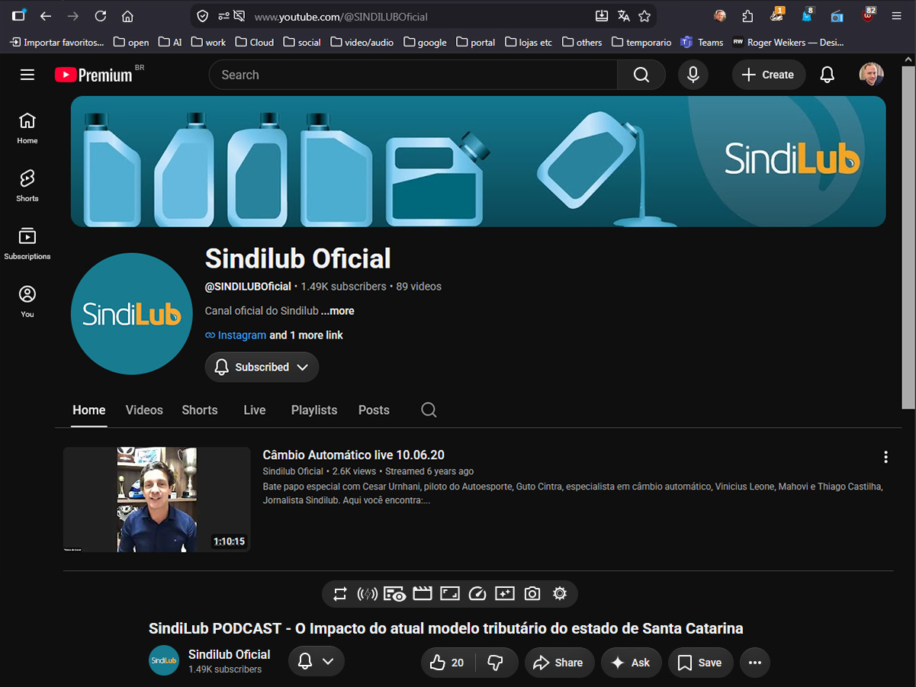The height and width of the screenshot is (687, 916).
Task: Go back with browser back arrow
Action: pyautogui.click(x=46, y=16)
